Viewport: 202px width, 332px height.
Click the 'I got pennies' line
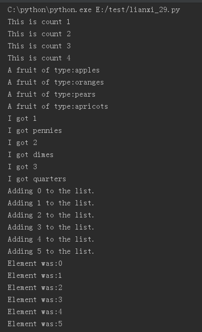(x=35, y=131)
